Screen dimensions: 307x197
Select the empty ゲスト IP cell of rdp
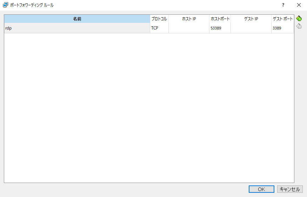coord(251,28)
